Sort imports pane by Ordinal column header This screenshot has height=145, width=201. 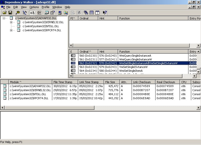(88, 18)
